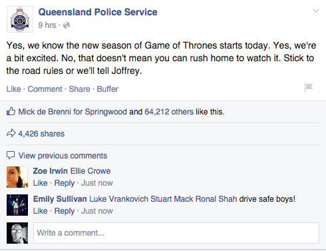Open the Queensland Police Service page name
Viewport: 326px width, 251px height.
[98, 12]
